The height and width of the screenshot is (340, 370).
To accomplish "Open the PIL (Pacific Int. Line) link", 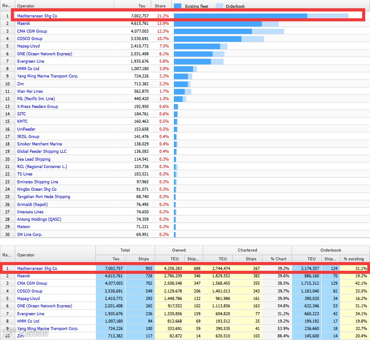I will pos(36,98).
